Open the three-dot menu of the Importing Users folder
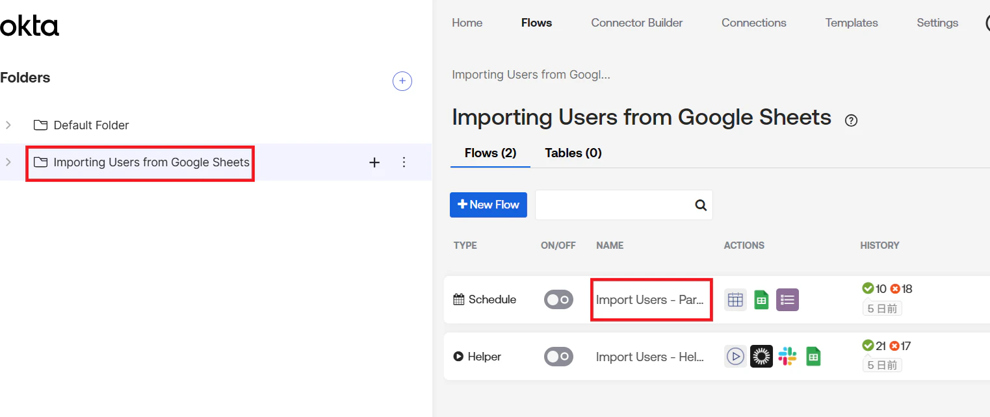The image size is (990, 417). coord(404,162)
